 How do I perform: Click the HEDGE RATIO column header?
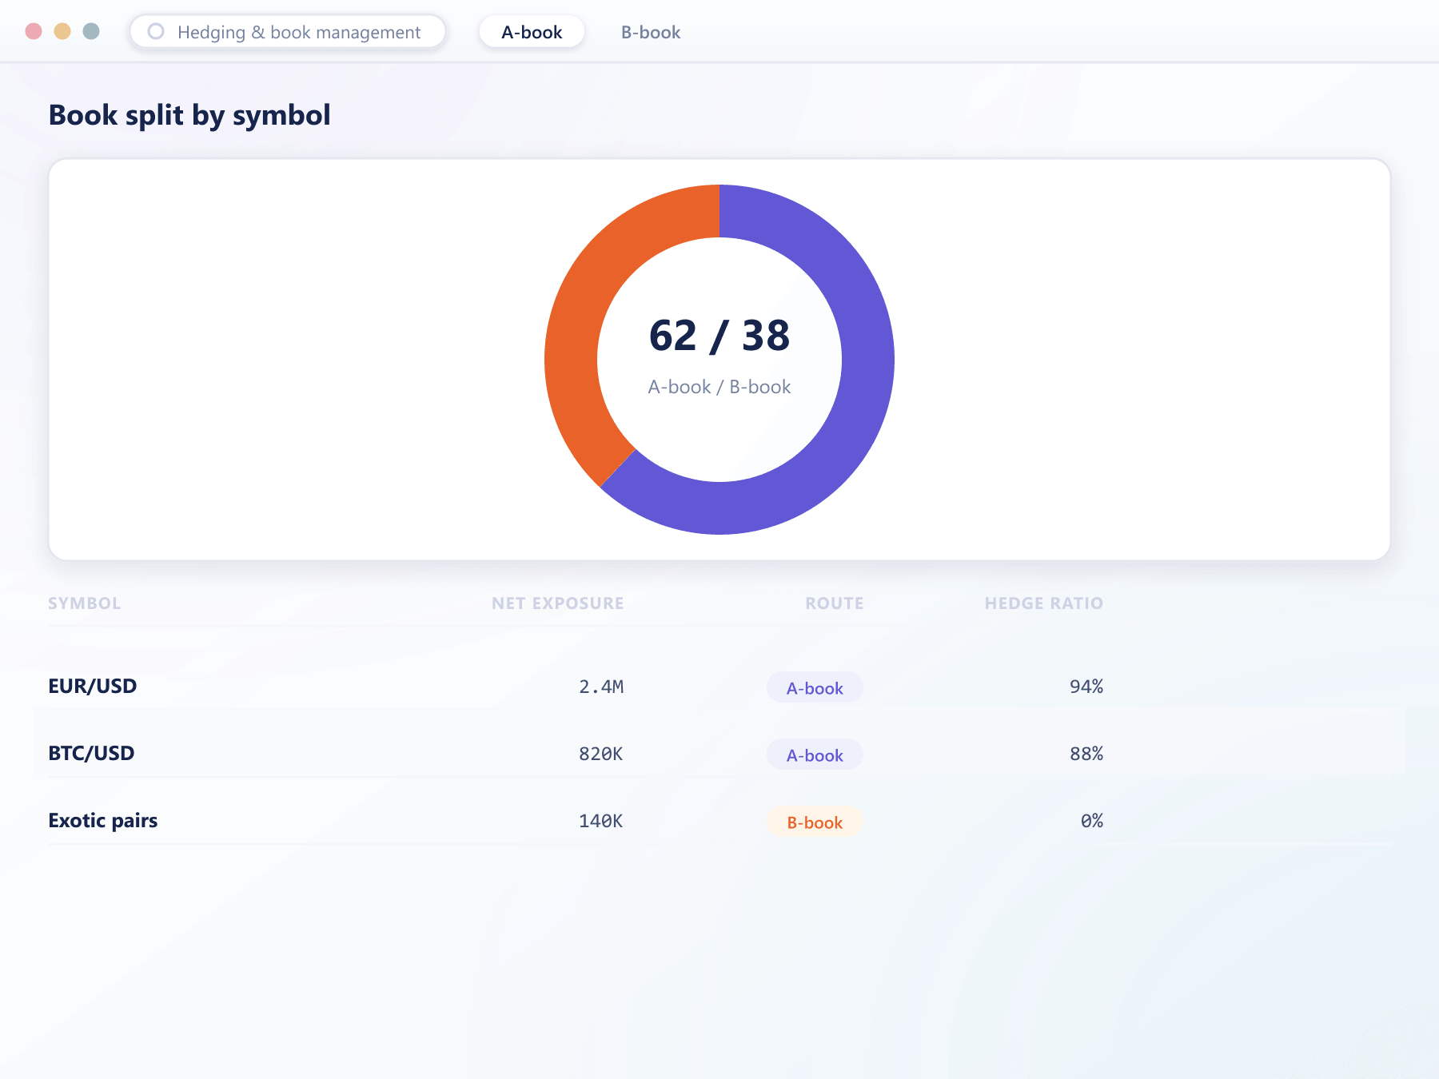tap(1043, 603)
